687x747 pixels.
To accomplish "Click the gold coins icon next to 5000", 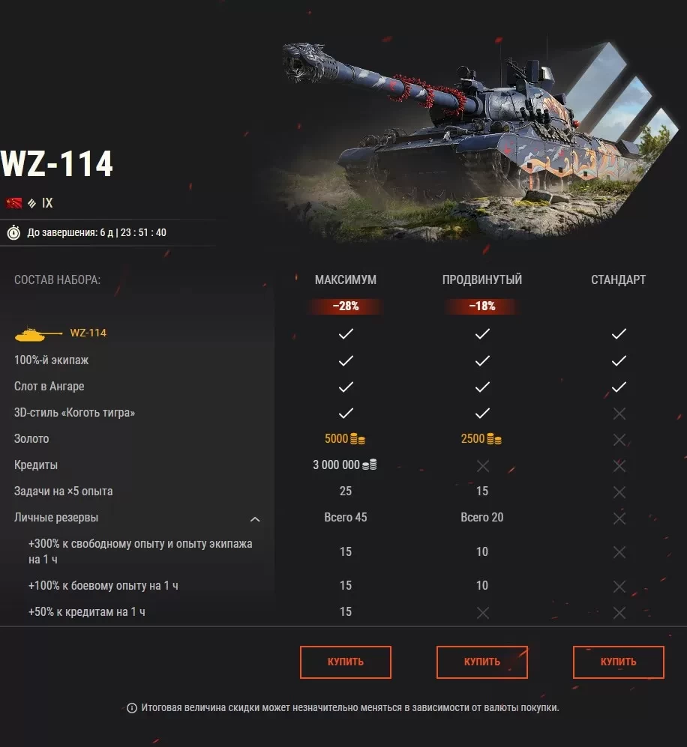I will (x=358, y=439).
